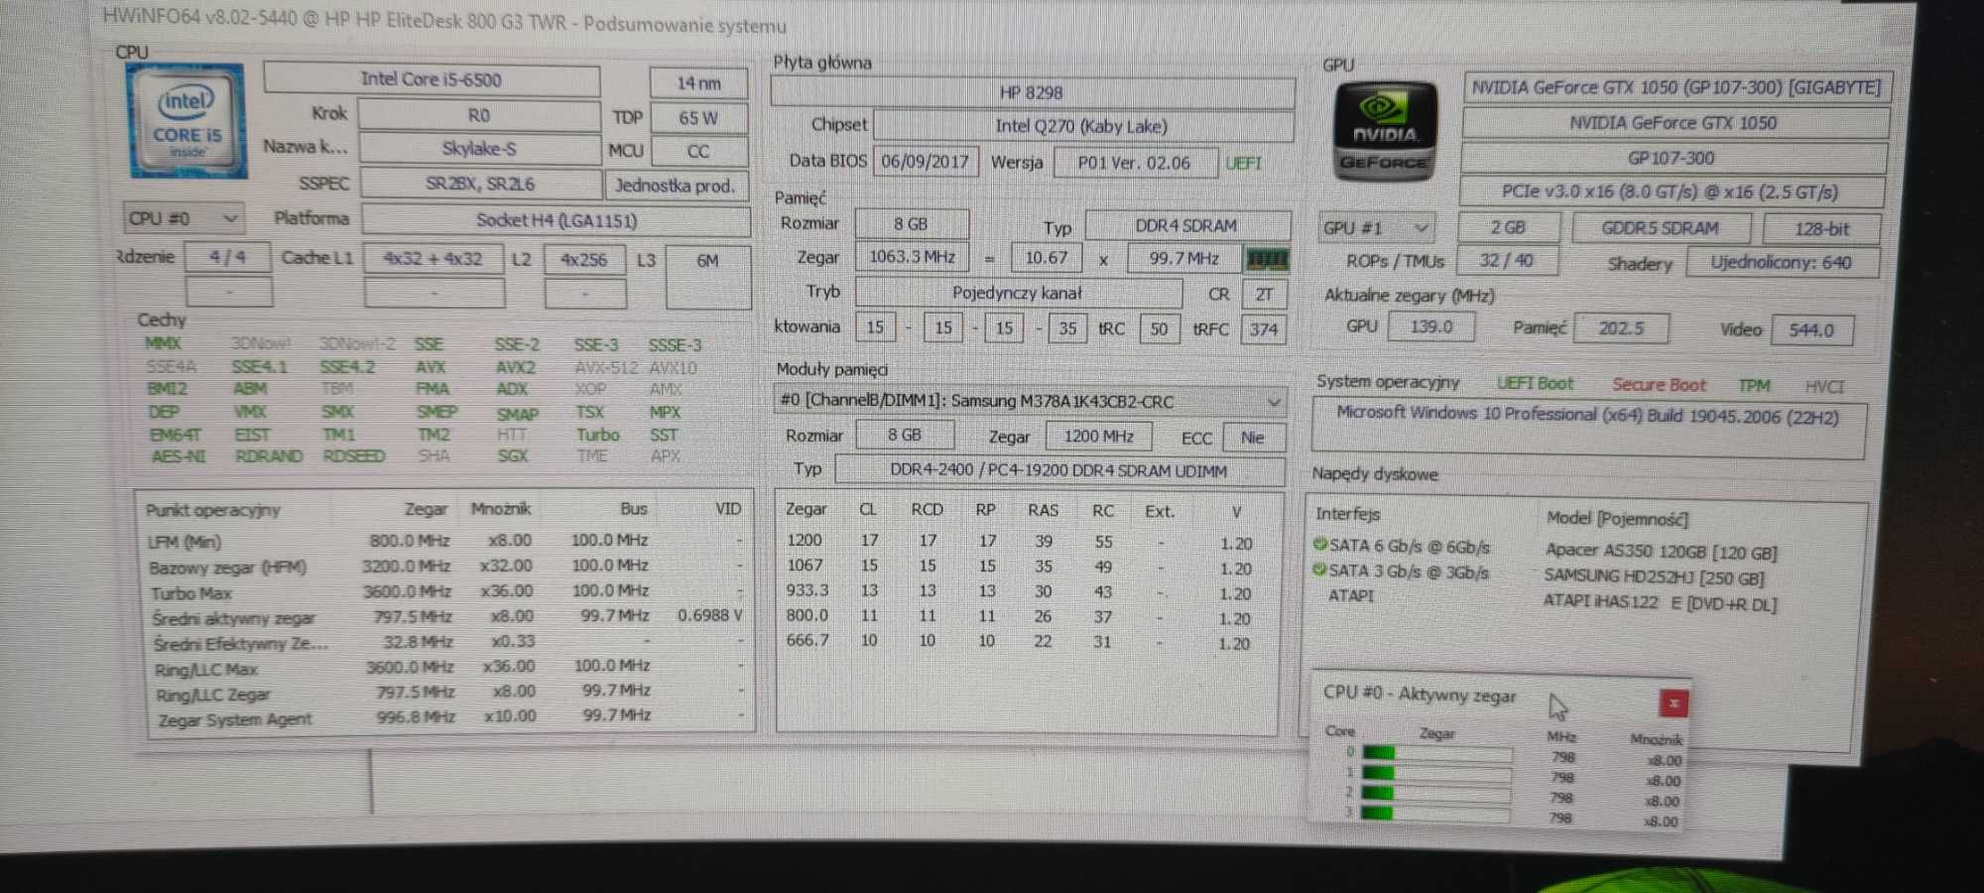Screen dimensions: 1984x893
Task: Click the GPU clock 139.0 field
Action: (1430, 326)
